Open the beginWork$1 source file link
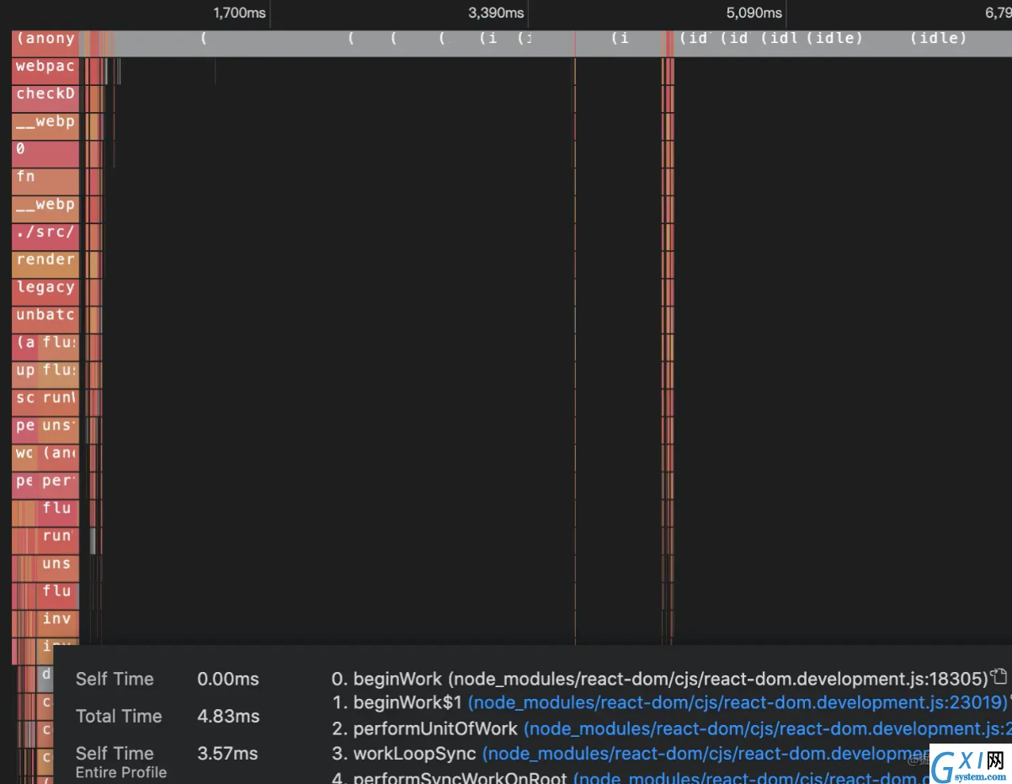The height and width of the screenshot is (784, 1012). pos(738,702)
